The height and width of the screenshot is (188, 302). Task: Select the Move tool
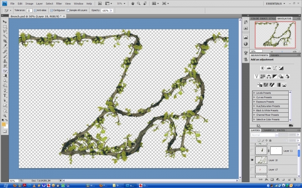pos(5,22)
